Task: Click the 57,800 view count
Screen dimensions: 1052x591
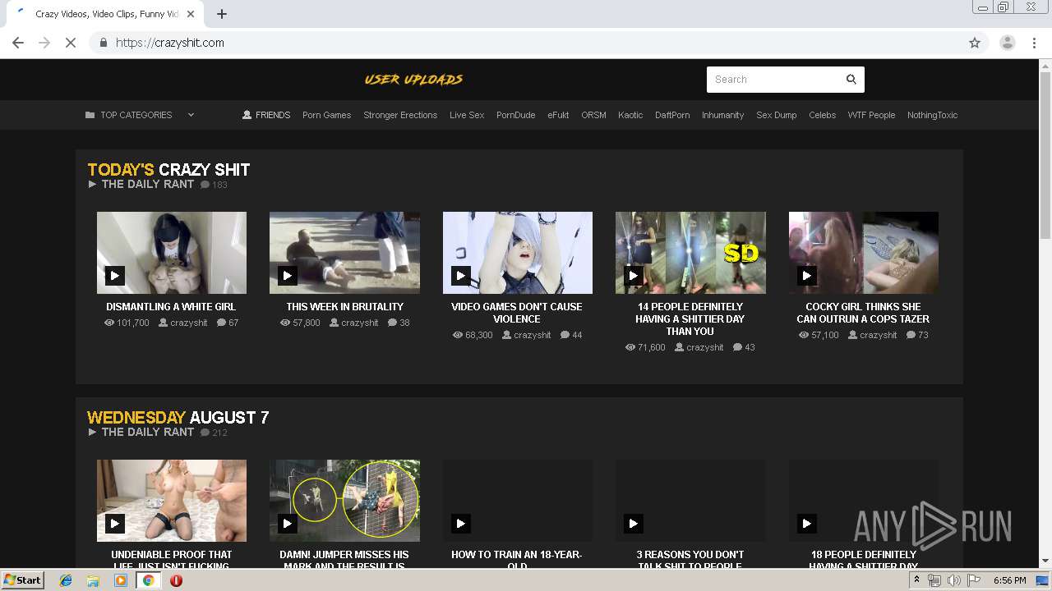Action: [300, 323]
